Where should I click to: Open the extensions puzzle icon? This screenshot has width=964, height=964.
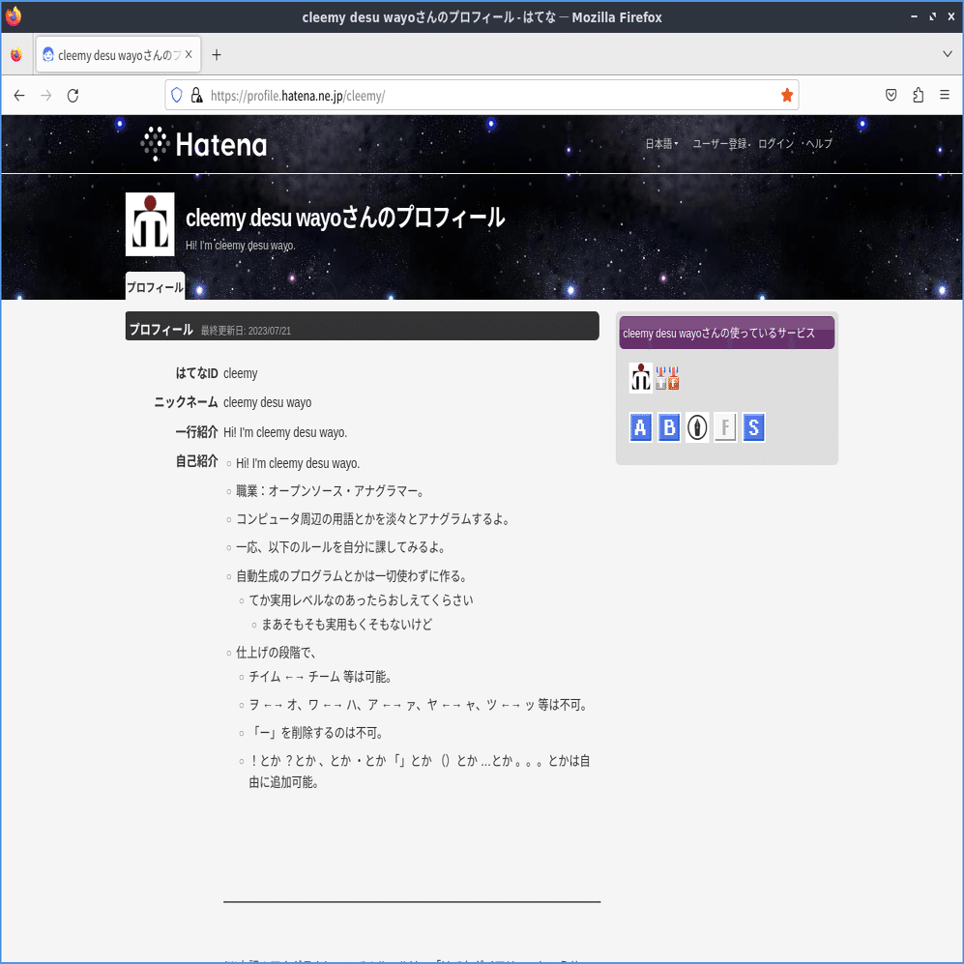[918, 95]
